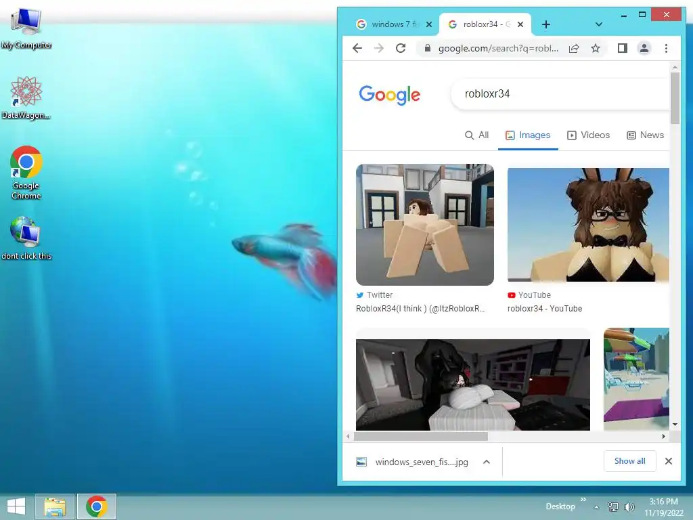Click the scroll left arrow
The height and width of the screenshot is (520, 693).
point(349,437)
